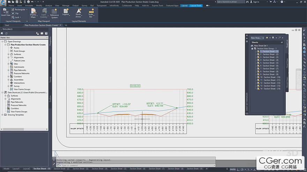This screenshot has height=172, width=307.
Task: Click the Clip viewport tool
Action: coord(16,13)
